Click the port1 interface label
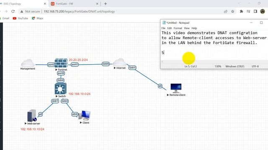 pos(75,65)
